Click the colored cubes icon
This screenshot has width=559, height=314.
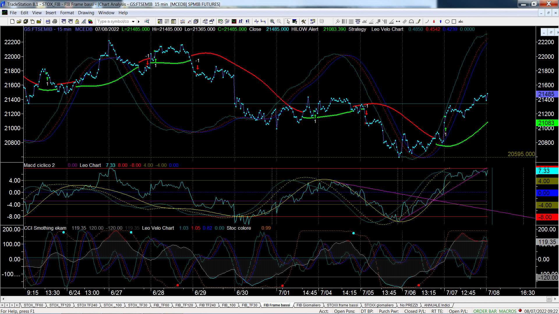tap(90, 21)
